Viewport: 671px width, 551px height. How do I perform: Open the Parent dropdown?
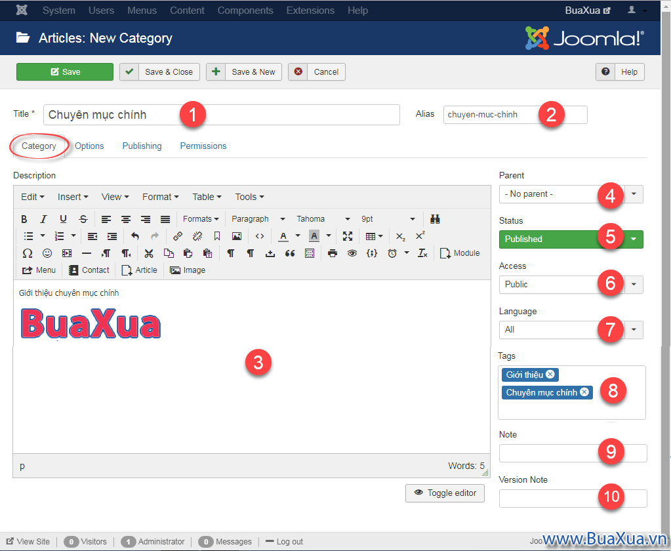pyautogui.click(x=571, y=194)
